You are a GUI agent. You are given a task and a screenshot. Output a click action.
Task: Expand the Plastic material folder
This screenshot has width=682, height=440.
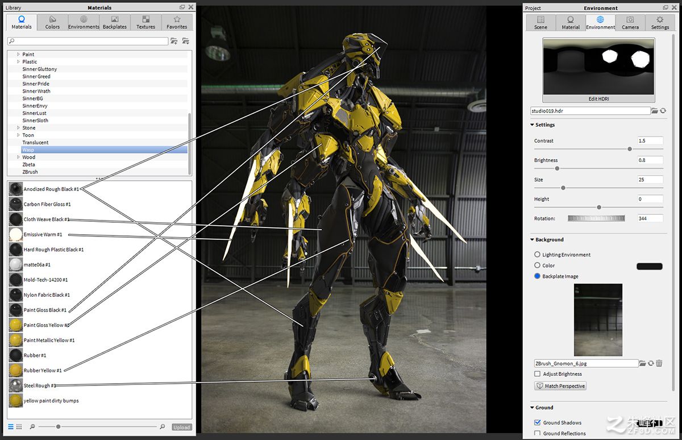[x=18, y=61]
